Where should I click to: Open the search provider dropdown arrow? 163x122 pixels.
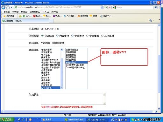coord(159,7)
